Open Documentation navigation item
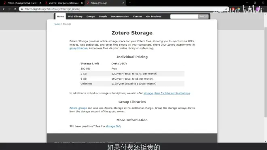The image size is (267, 150). pos(120,17)
